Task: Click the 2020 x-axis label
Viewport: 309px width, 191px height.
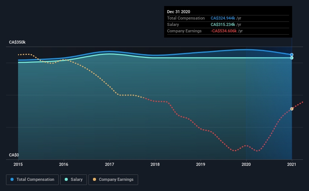Action: 246,164
